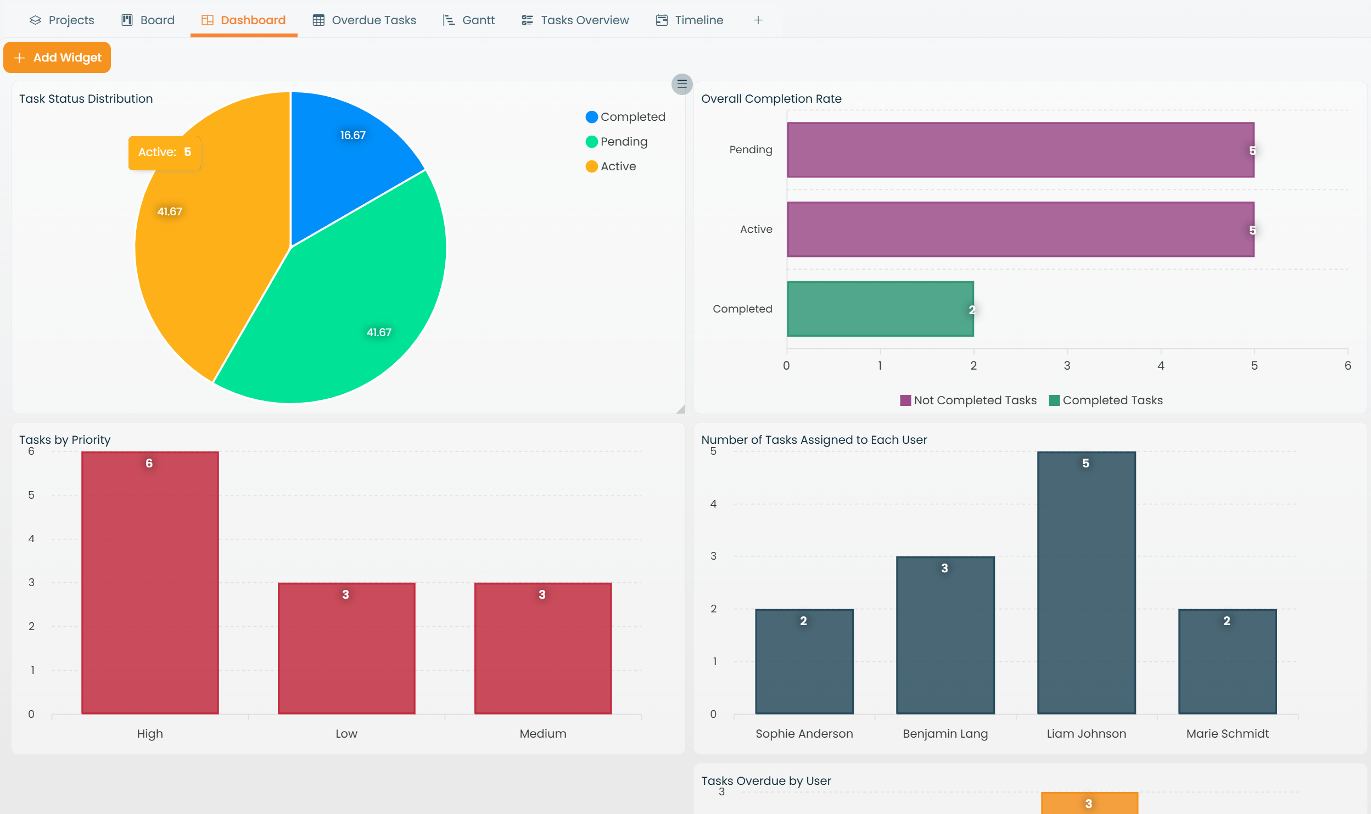Click the widget resize handle corner icon
1371x814 pixels.
point(680,409)
